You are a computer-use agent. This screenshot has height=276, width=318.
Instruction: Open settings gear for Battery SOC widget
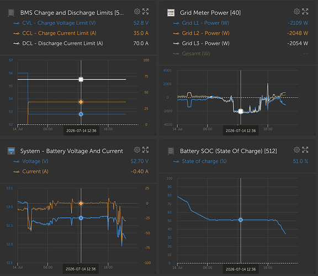coord(296,150)
